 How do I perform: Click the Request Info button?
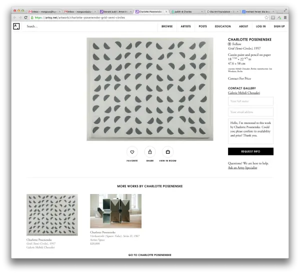[250, 151]
